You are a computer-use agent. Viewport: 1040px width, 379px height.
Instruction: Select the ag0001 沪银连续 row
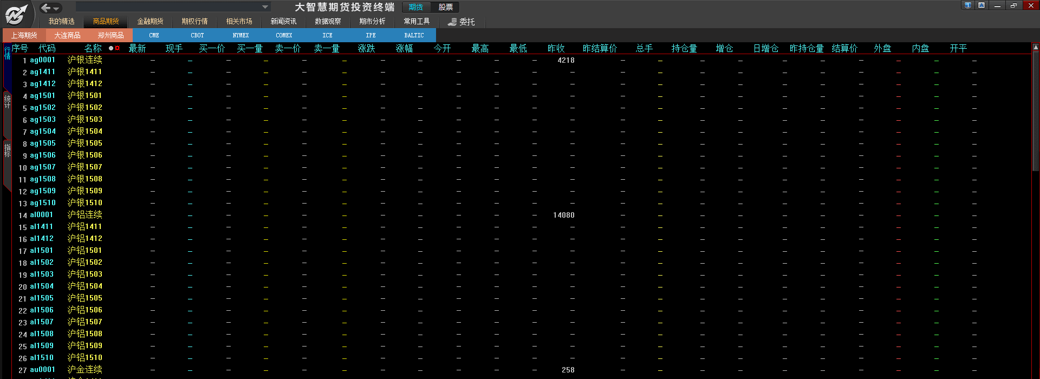click(521, 60)
